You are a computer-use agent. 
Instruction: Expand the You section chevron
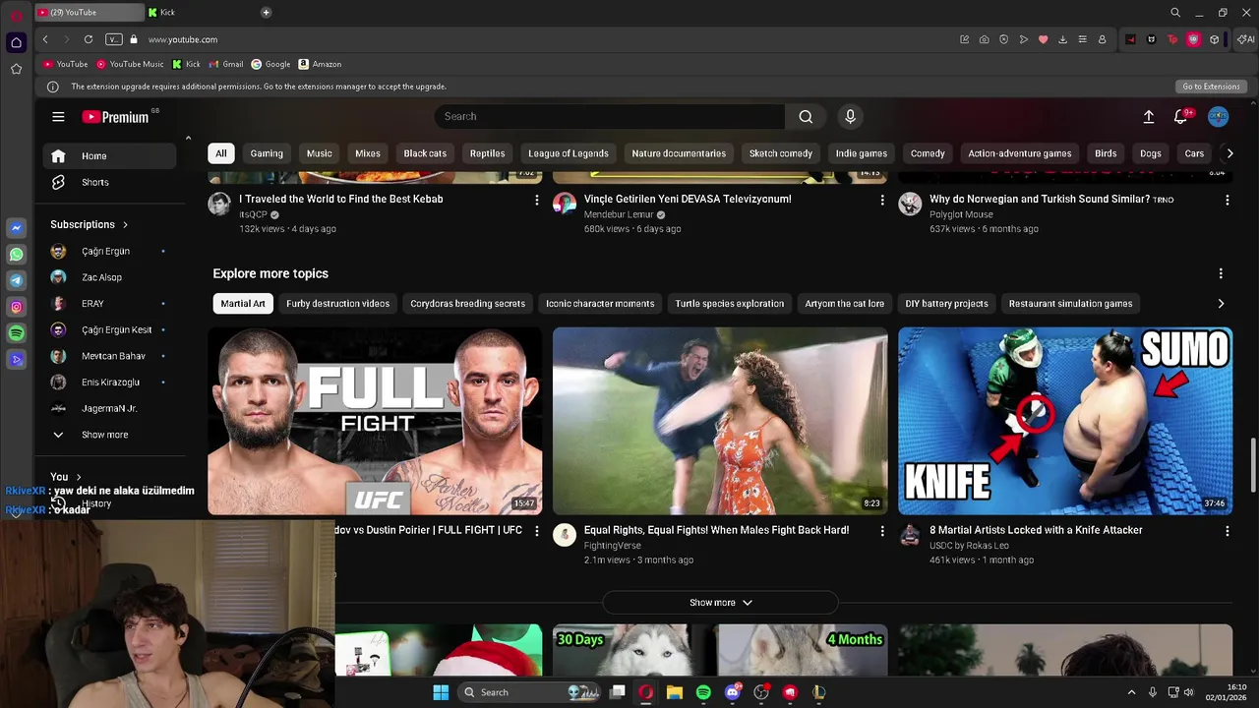point(79,477)
